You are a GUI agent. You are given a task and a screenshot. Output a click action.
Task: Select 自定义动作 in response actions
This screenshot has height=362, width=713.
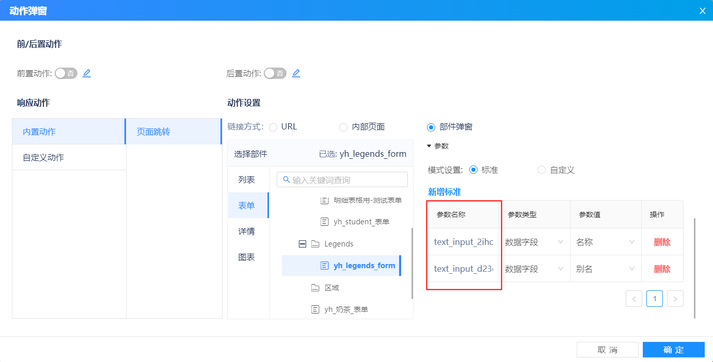(69, 157)
